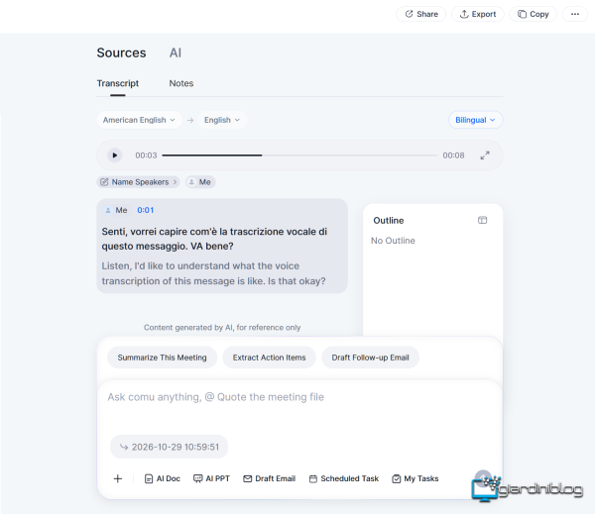Click the English translation text
This screenshot has width=595, height=514.
pos(213,273)
